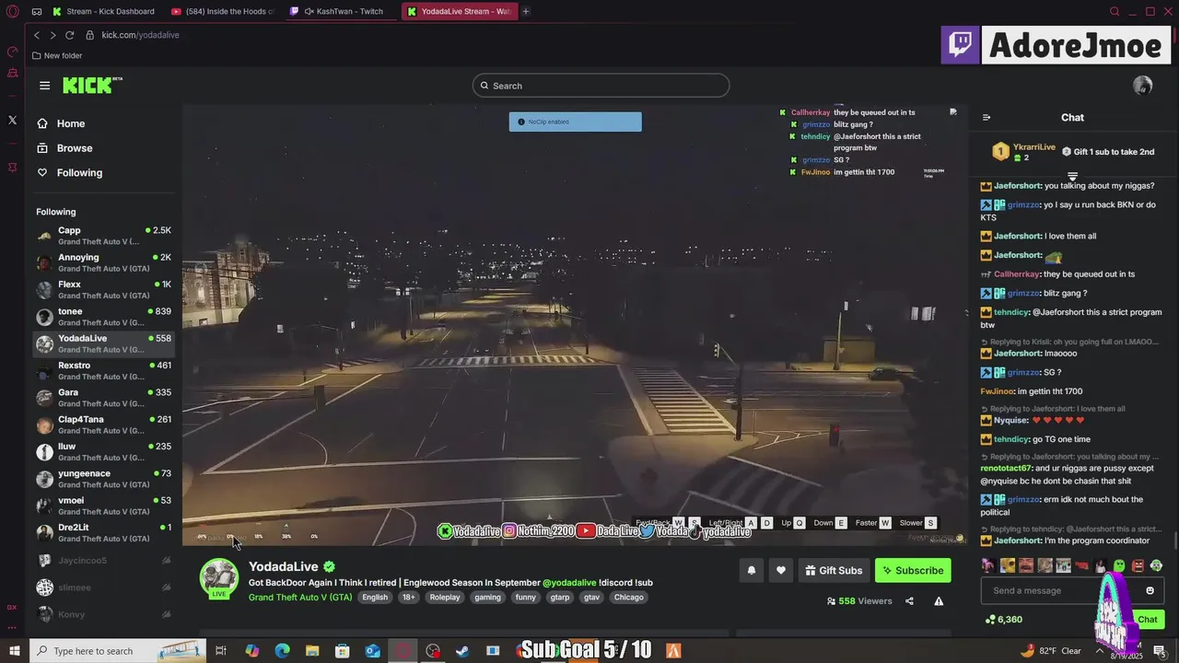Click the YodadaLive channel avatar

pos(219,576)
